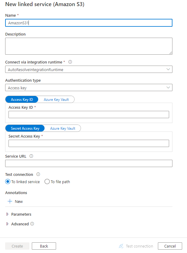Add a new annotation with the plus icon
The image size is (187, 253).
10,201
